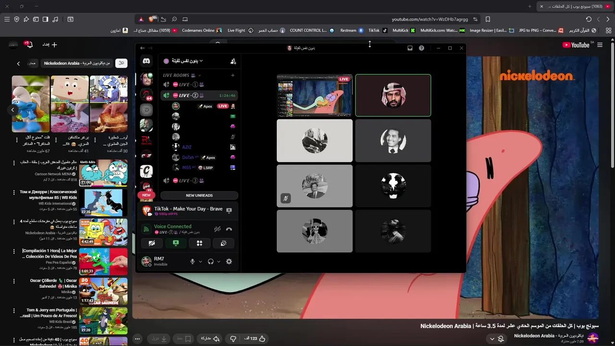
Task: Click Voice Connected status text
Action: pos(172,226)
